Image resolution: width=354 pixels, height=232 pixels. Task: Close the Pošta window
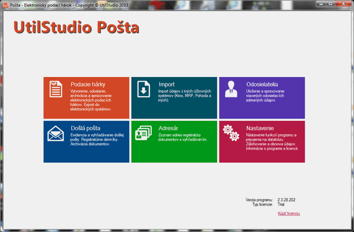tap(344, 4)
